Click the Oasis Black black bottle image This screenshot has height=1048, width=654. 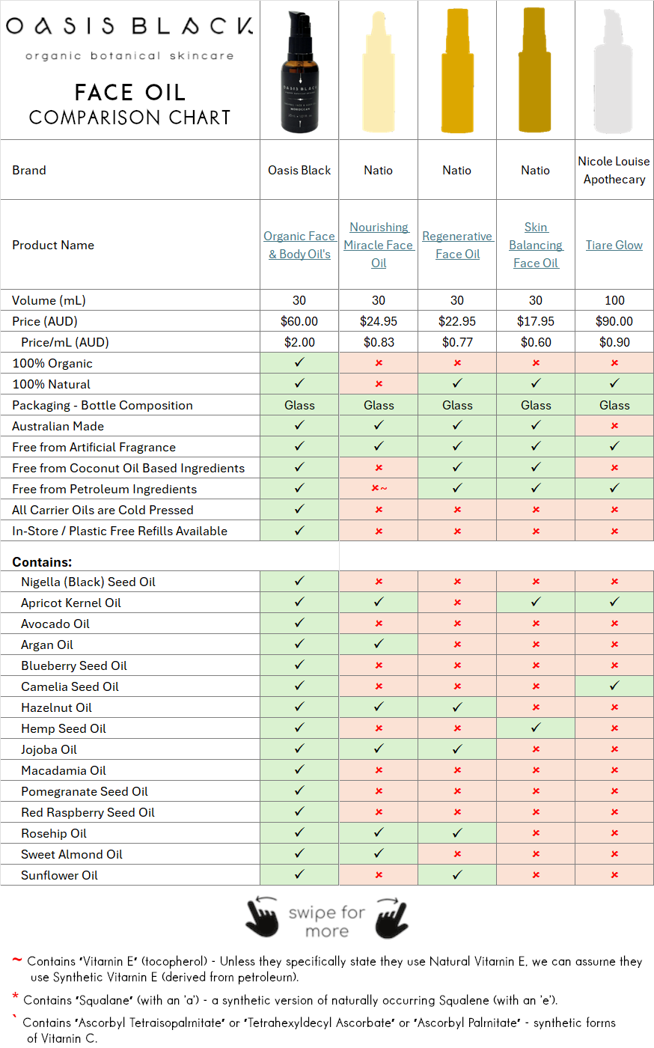tap(300, 72)
